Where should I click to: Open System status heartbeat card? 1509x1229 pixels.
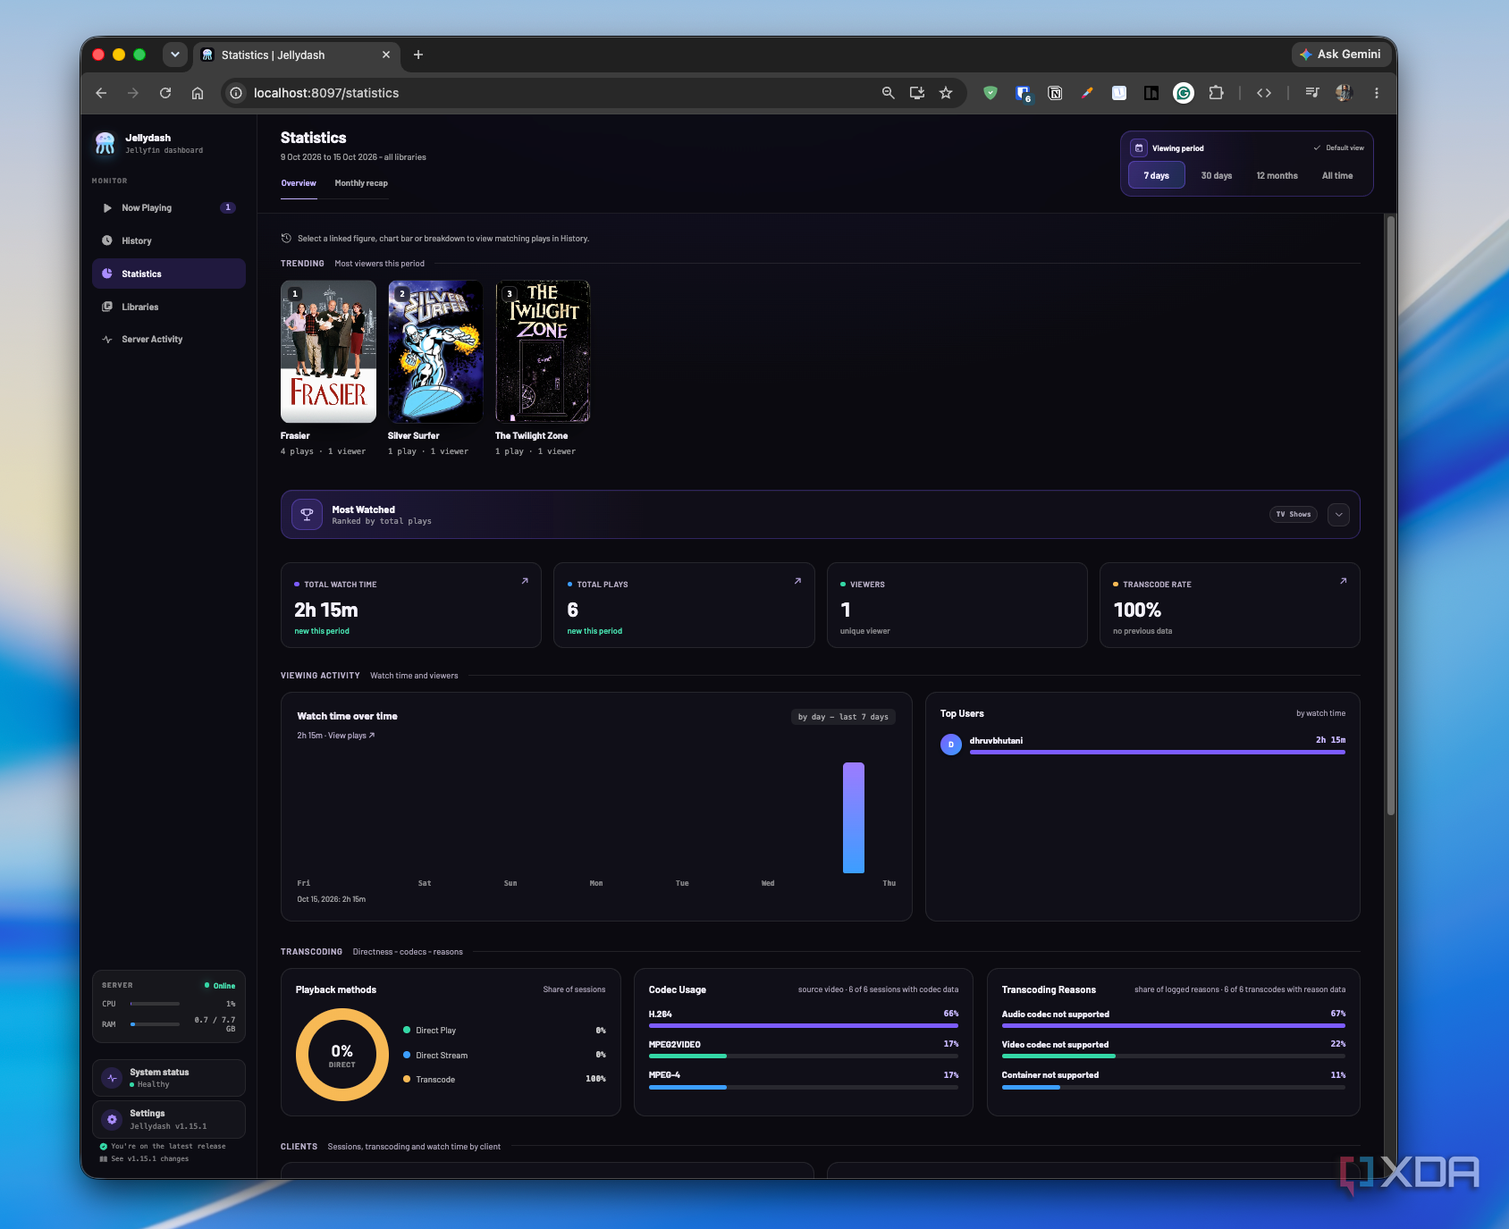(x=168, y=1078)
